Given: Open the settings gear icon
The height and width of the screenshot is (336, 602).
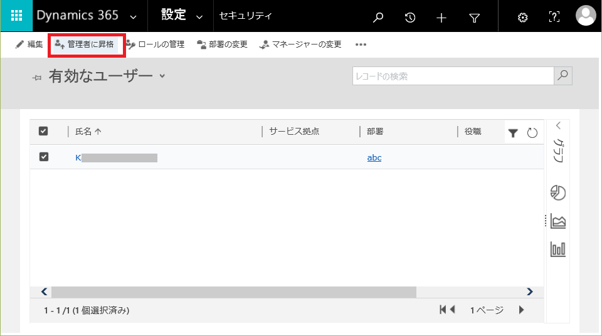Looking at the screenshot, I should (x=522, y=18).
